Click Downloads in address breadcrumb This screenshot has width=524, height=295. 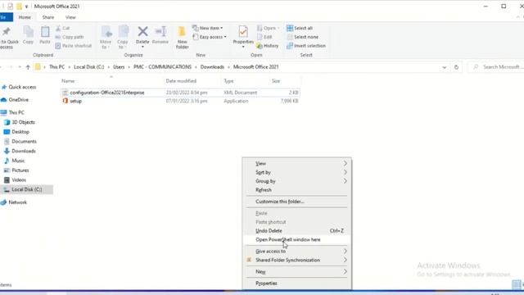[212, 67]
